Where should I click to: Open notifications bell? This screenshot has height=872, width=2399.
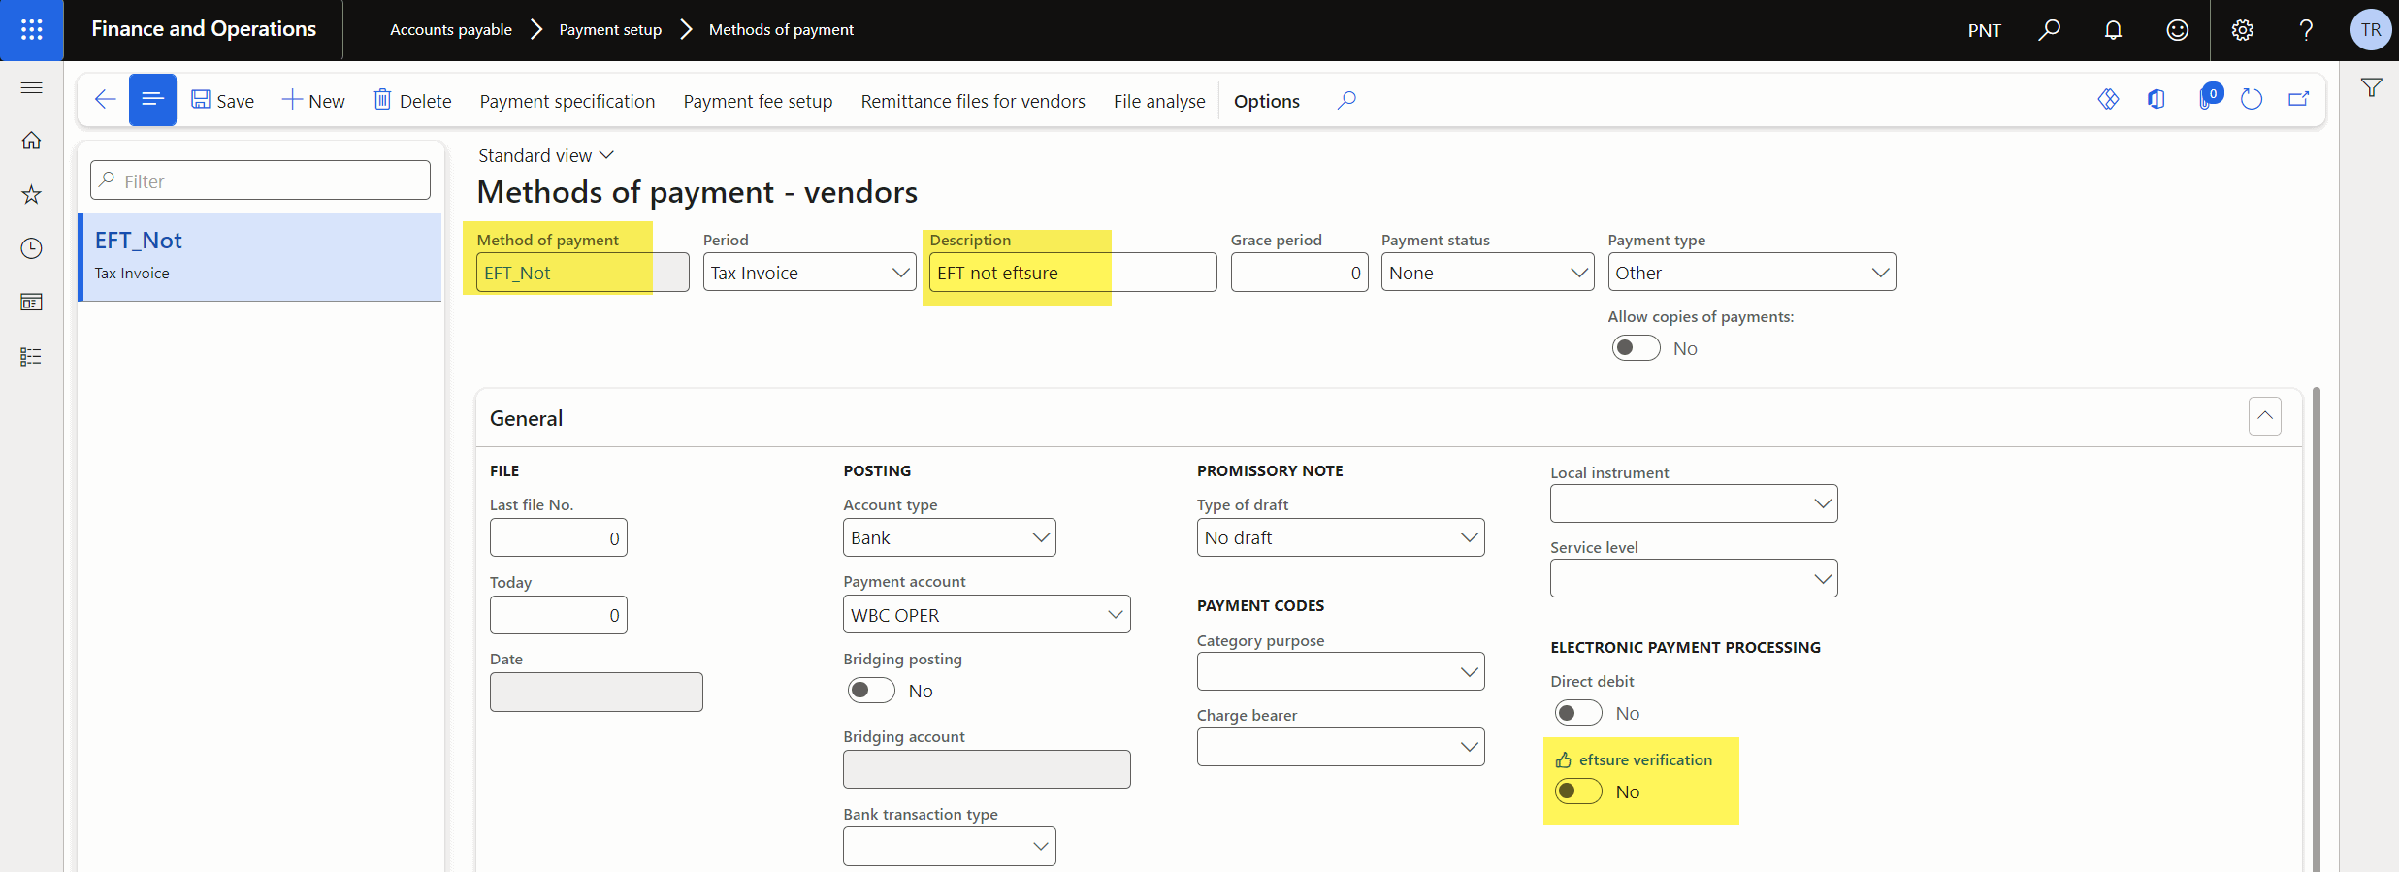tap(2113, 30)
